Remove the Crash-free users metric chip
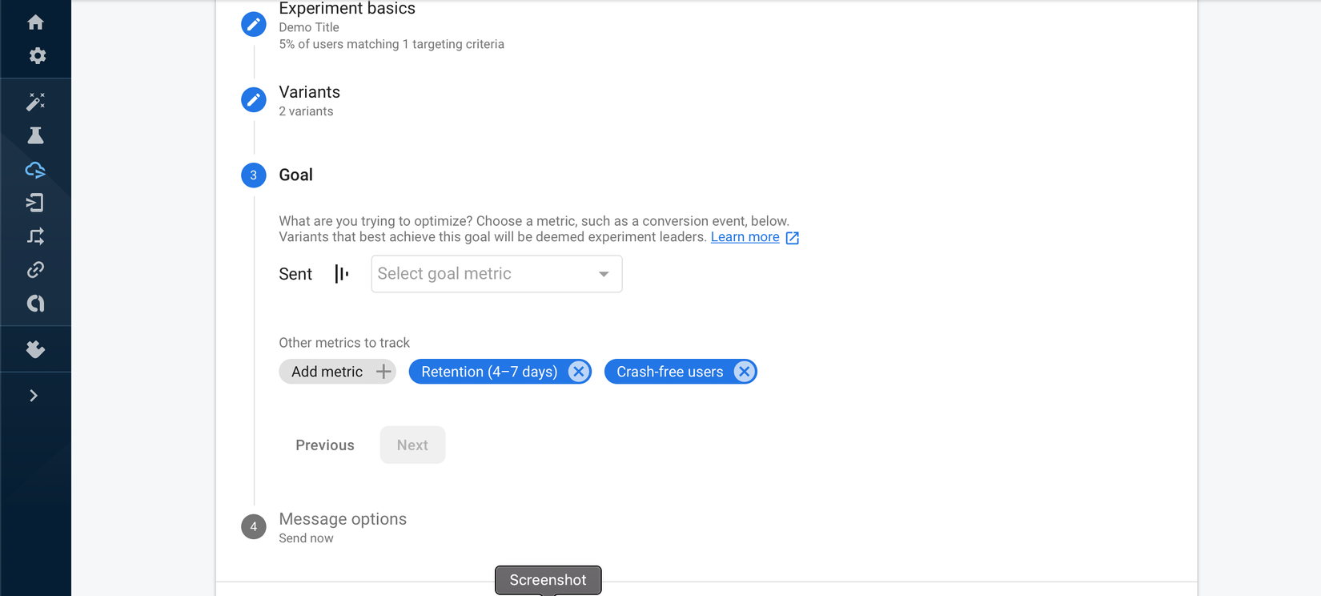 (x=744, y=372)
